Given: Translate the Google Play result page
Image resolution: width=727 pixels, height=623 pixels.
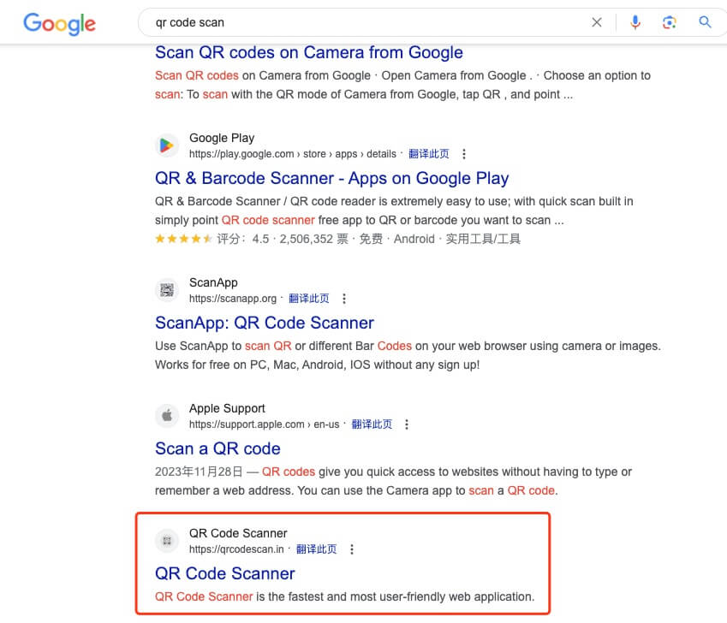Looking at the screenshot, I should [429, 154].
